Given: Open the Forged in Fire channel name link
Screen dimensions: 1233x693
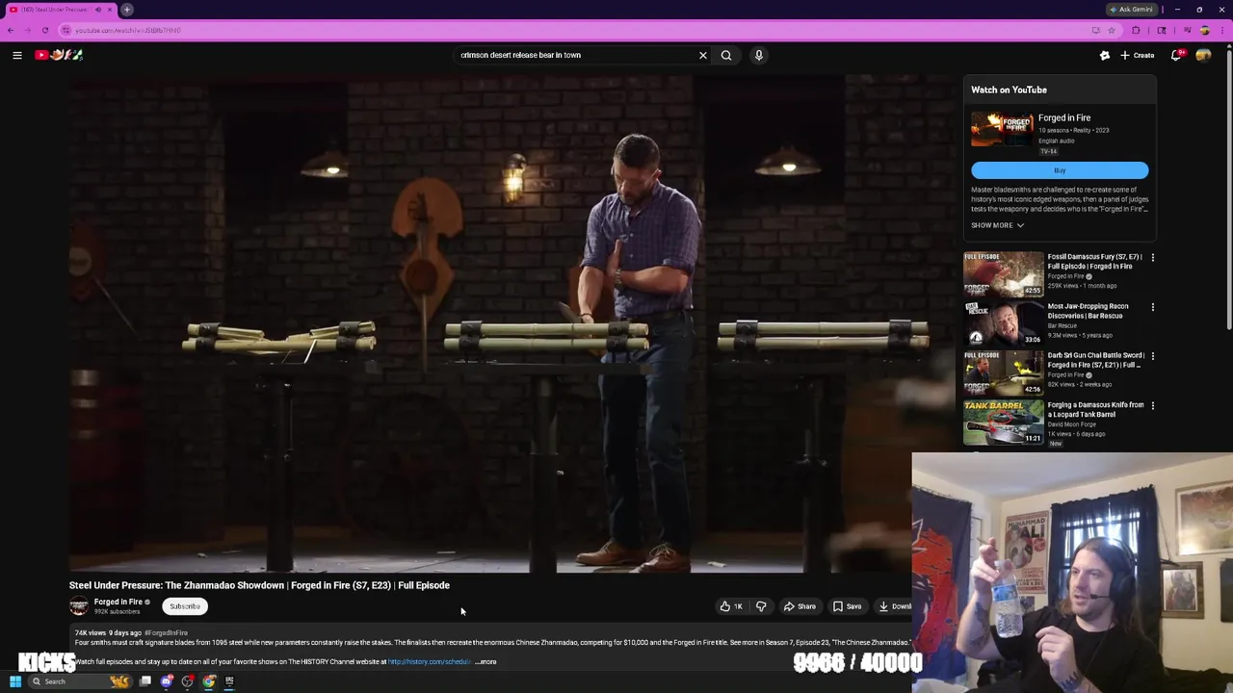Looking at the screenshot, I should 118,602.
